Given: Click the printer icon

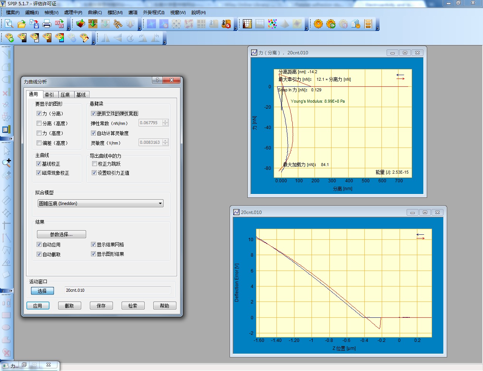Looking at the screenshot, I should click(47, 24).
